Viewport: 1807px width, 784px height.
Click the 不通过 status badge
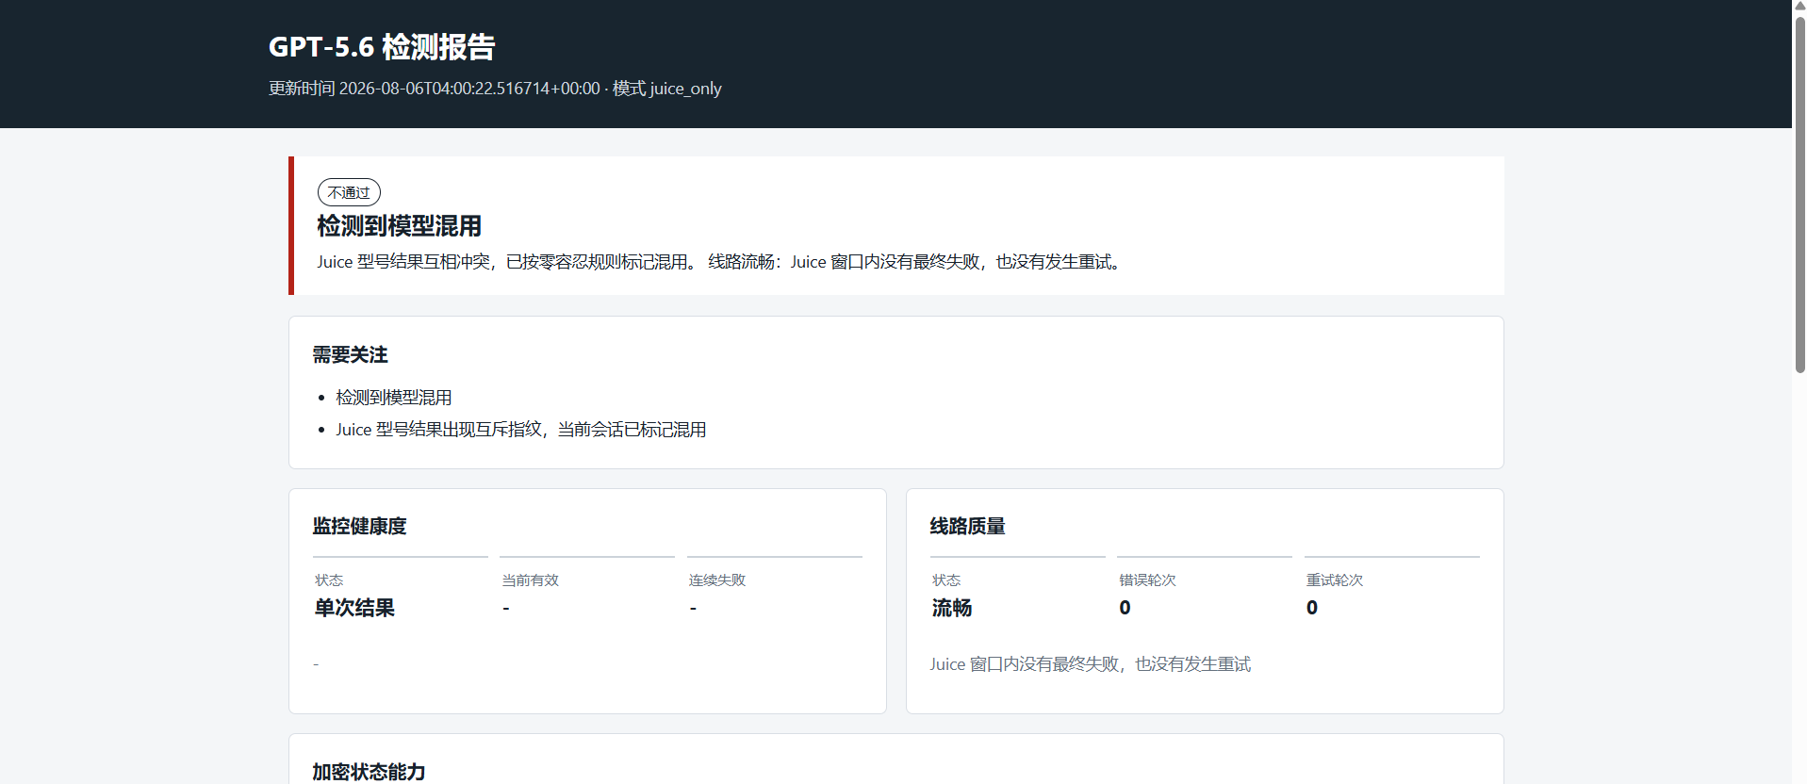click(x=349, y=192)
